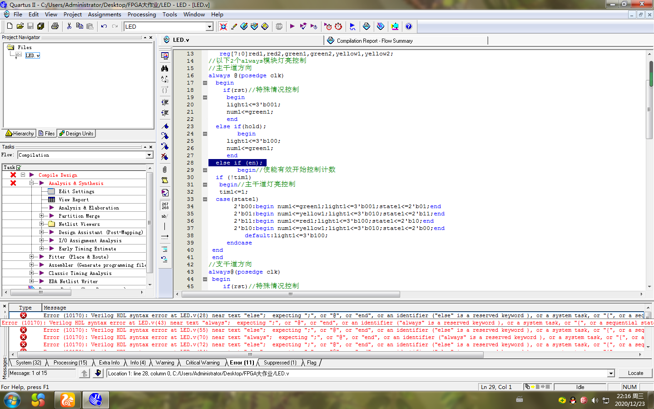Viewport: 654px width, 409px height.
Task: Click the Print icon
Action: coord(55,26)
